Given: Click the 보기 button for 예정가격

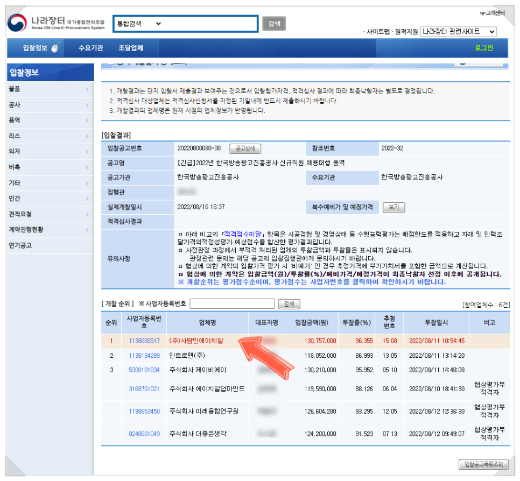Looking at the screenshot, I should click(x=393, y=207).
